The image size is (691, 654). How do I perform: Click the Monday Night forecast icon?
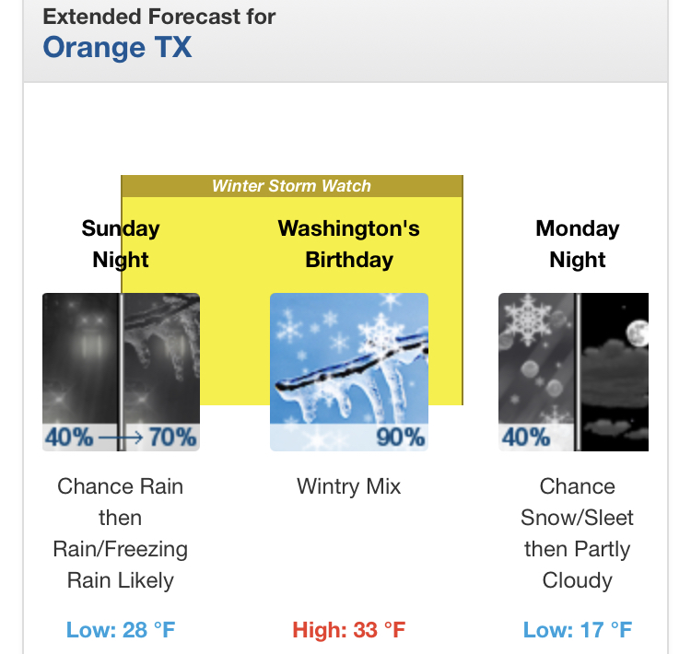[x=573, y=371]
